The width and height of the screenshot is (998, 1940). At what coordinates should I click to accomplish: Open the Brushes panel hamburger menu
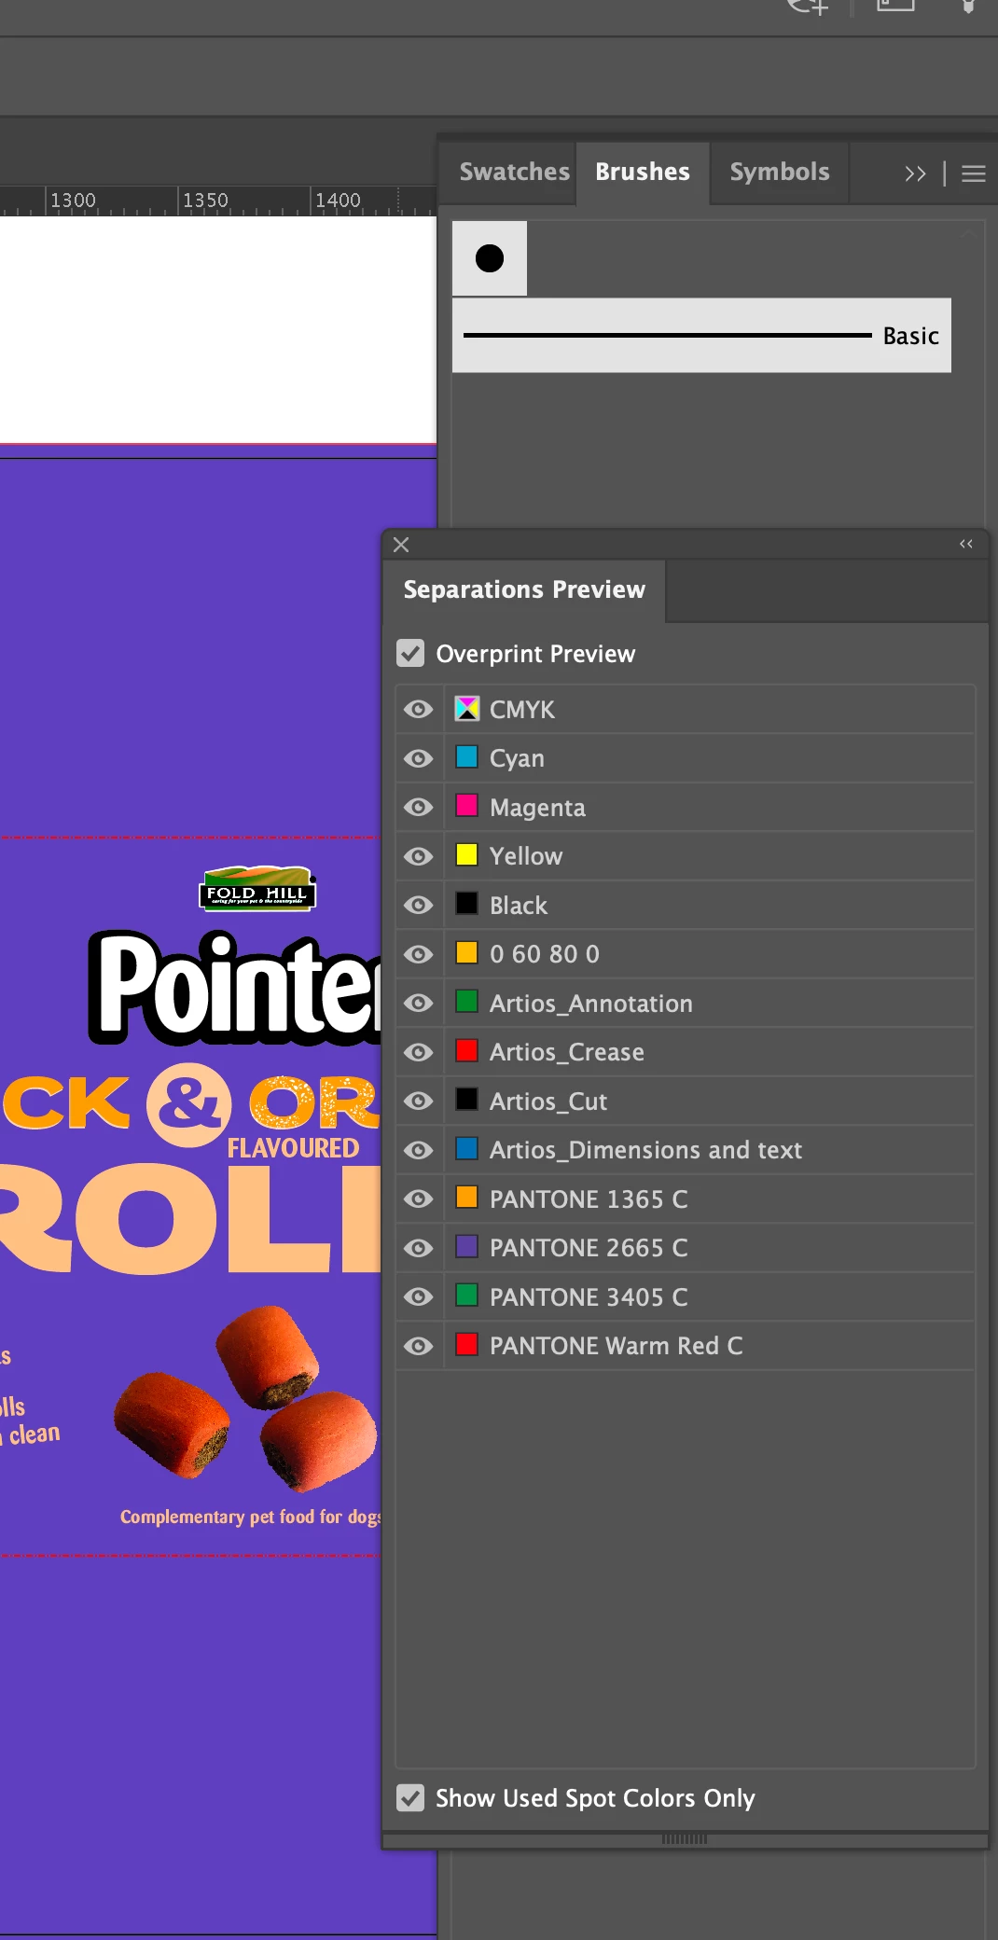coord(974,173)
